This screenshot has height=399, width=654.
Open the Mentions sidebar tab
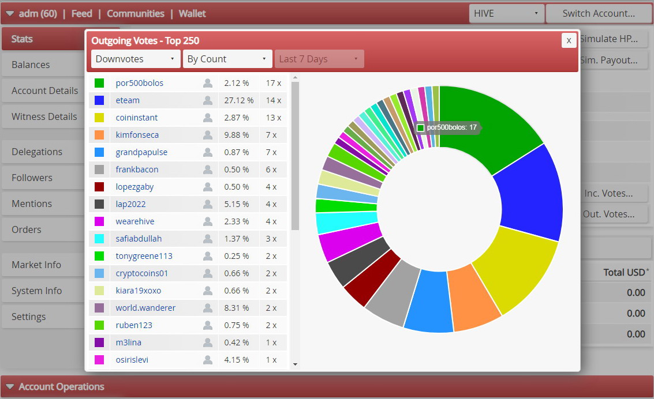[x=43, y=204]
